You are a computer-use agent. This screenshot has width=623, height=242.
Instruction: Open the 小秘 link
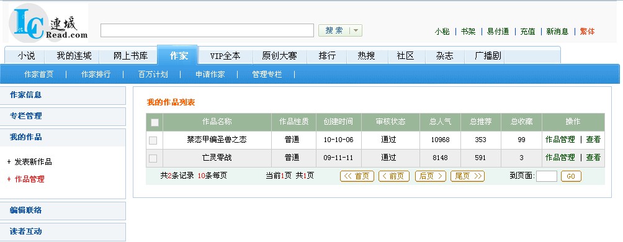(442, 32)
